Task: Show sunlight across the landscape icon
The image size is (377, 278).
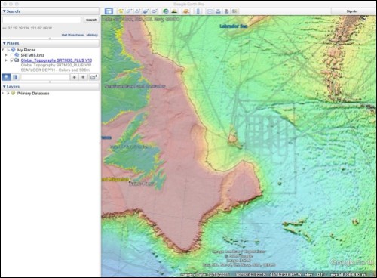Action: point(174,11)
